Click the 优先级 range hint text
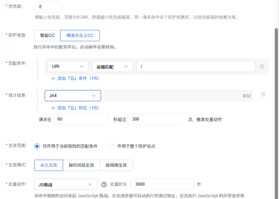 (136, 17)
